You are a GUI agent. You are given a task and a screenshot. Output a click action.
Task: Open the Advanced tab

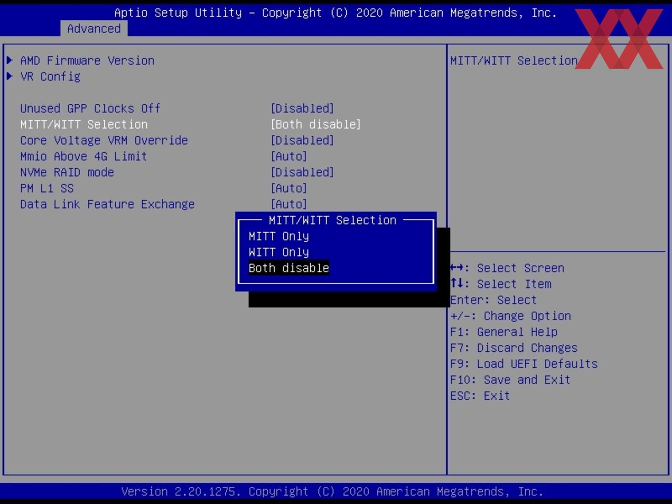(x=94, y=29)
